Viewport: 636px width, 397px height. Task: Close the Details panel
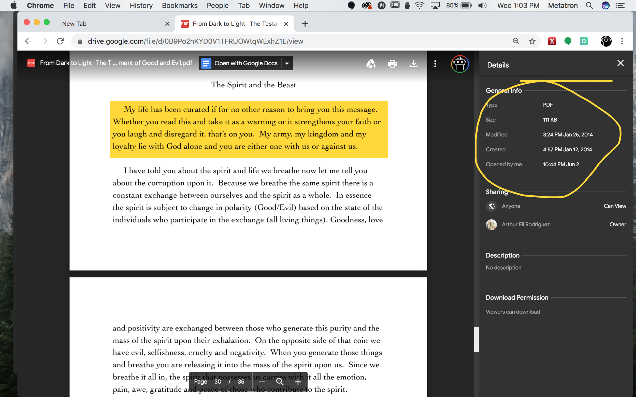coord(620,63)
